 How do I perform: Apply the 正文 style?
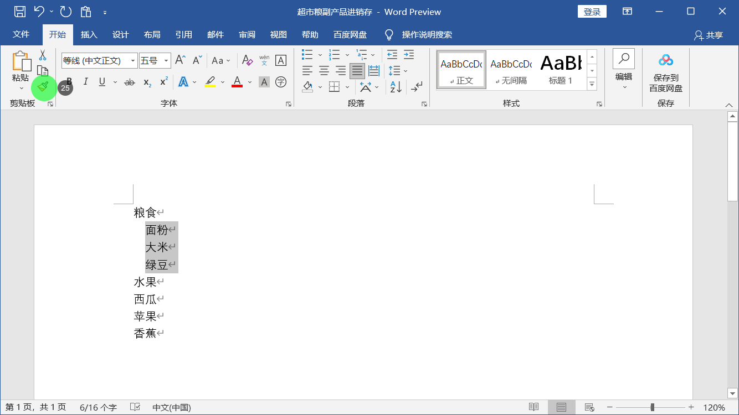point(461,70)
